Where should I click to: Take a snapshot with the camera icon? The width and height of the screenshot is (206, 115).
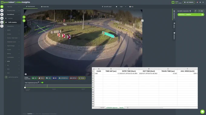(26, 74)
